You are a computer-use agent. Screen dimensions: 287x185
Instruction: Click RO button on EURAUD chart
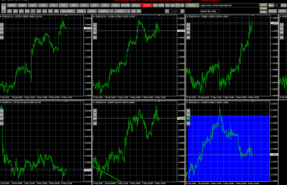click(x=2, y=37)
